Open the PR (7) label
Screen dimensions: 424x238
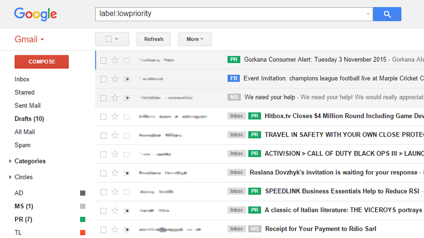point(23,219)
